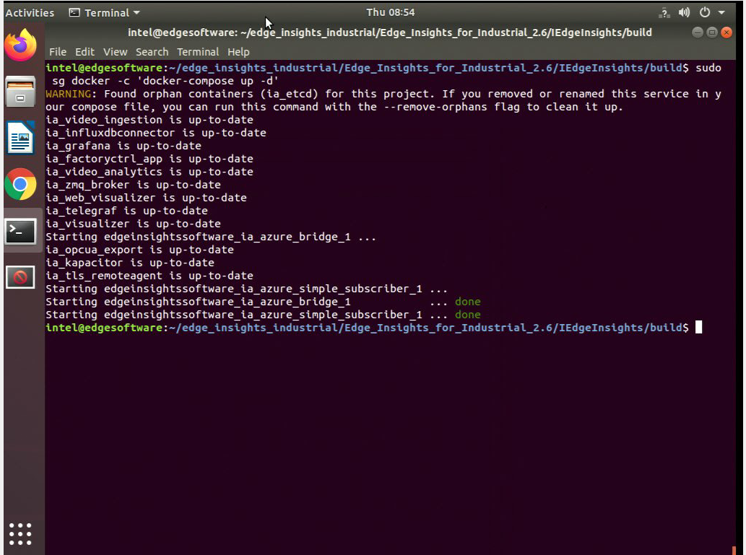Screen dimensions: 746x555
Task: Open the volume speaker icon in top bar
Action: click(684, 12)
